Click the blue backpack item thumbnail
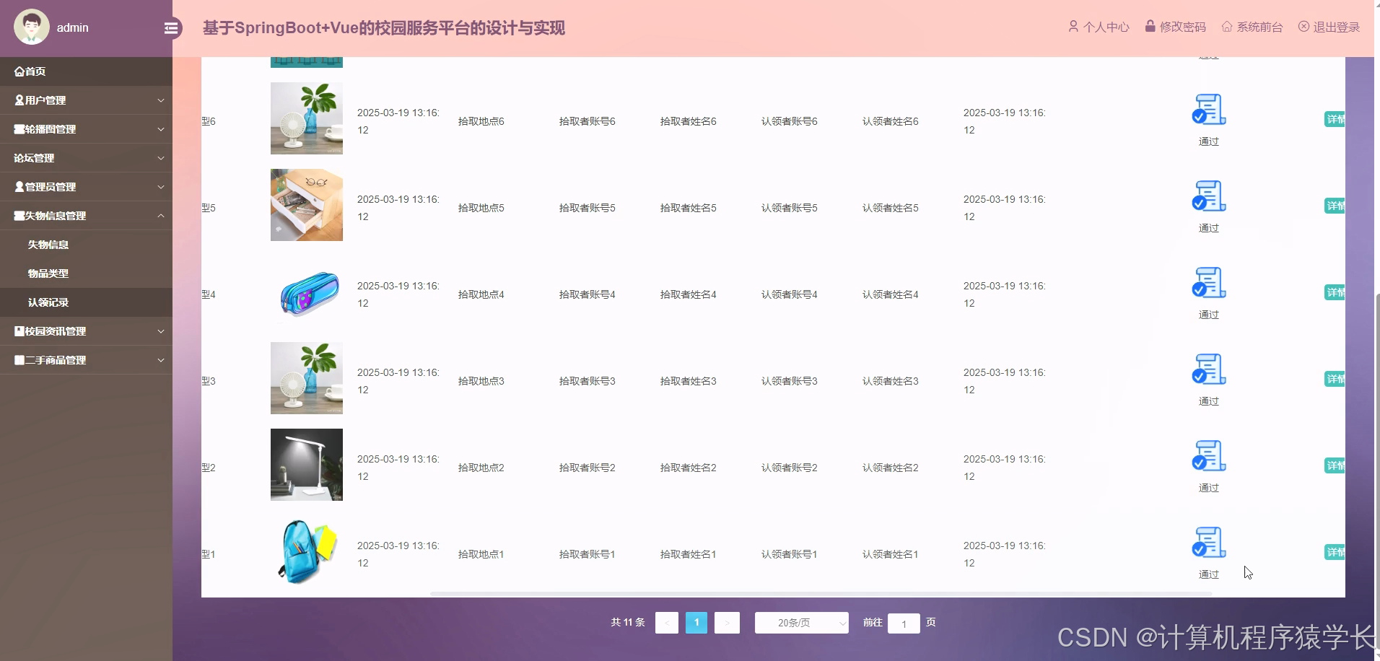 pos(306,551)
